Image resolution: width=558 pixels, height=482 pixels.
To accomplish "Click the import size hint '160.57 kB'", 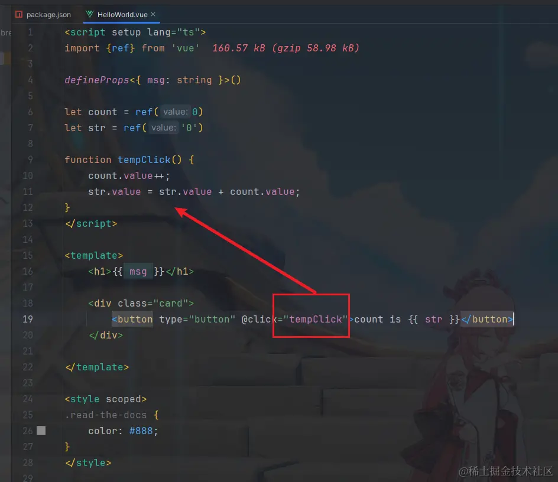I will [x=238, y=48].
